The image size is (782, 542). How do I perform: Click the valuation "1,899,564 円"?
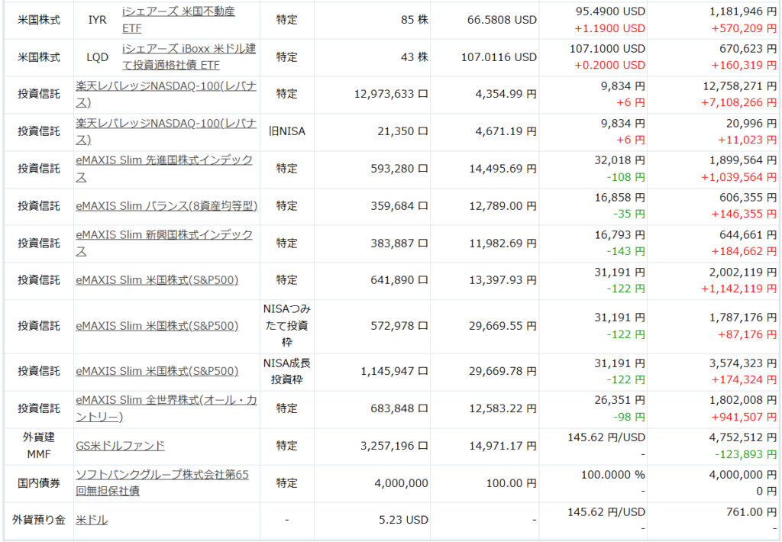coord(743,160)
